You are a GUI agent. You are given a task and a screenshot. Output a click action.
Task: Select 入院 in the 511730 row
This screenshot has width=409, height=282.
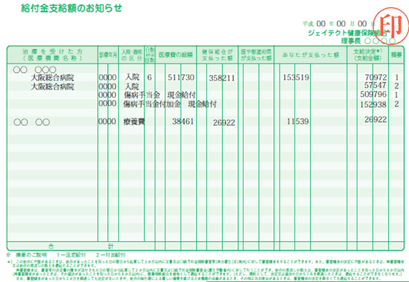(132, 77)
